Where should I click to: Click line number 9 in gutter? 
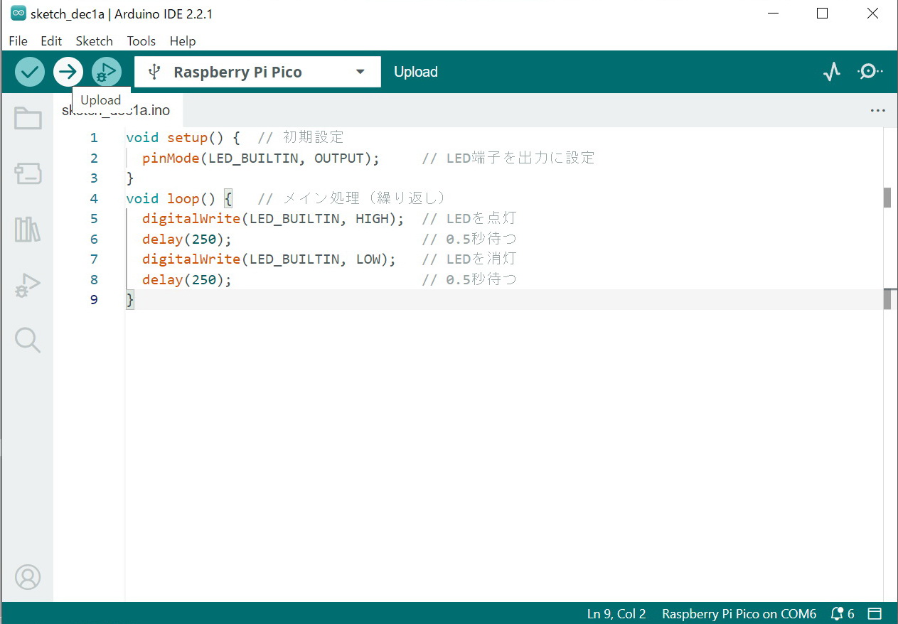pos(94,300)
